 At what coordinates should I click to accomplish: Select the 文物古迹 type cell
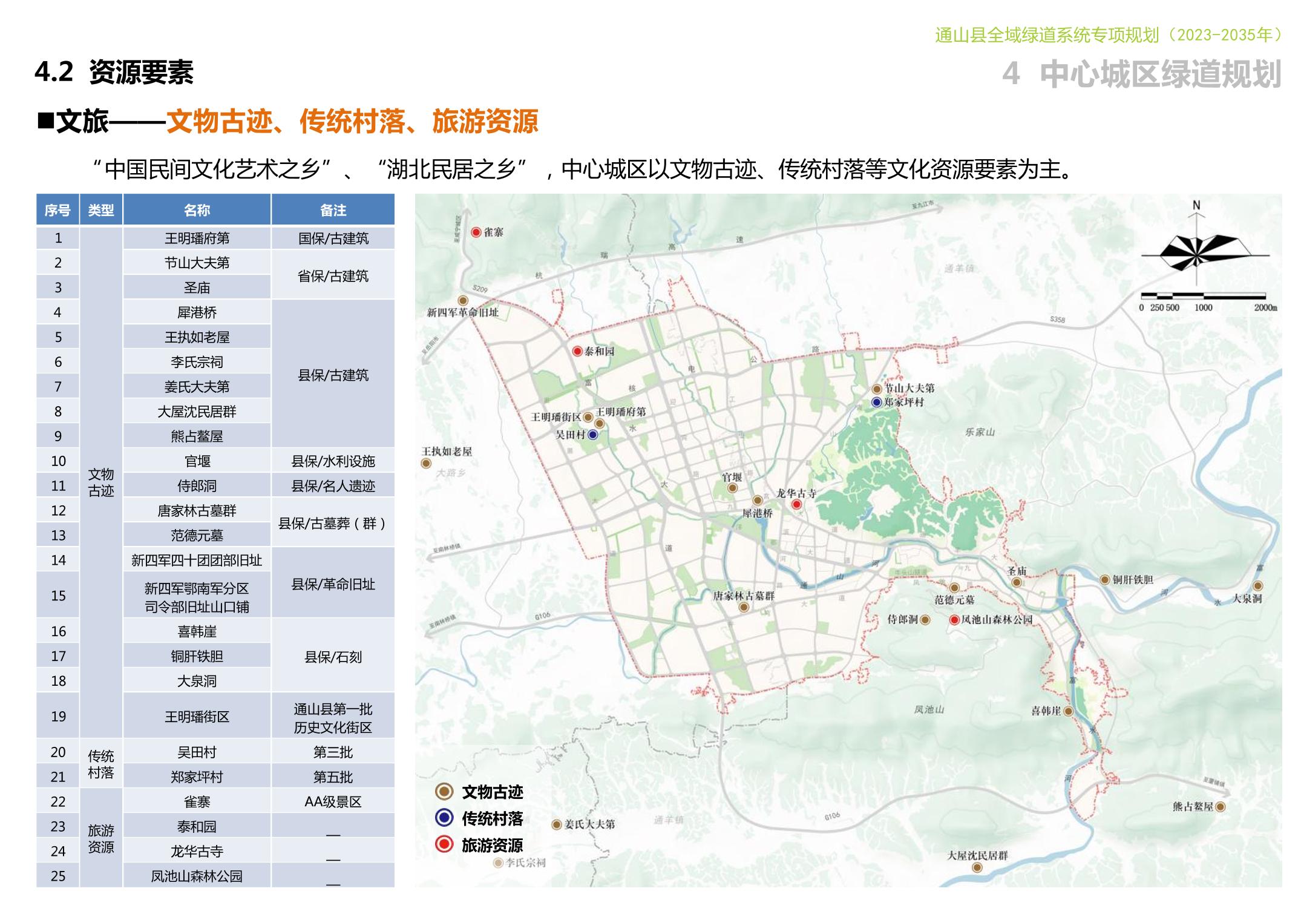click(101, 482)
